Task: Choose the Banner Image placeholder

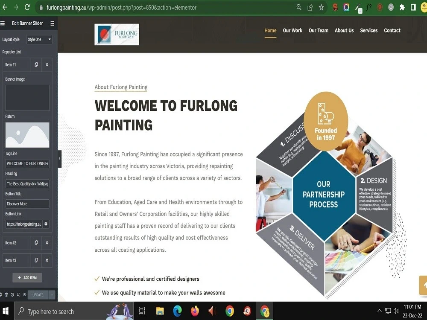Action: [27, 98]
